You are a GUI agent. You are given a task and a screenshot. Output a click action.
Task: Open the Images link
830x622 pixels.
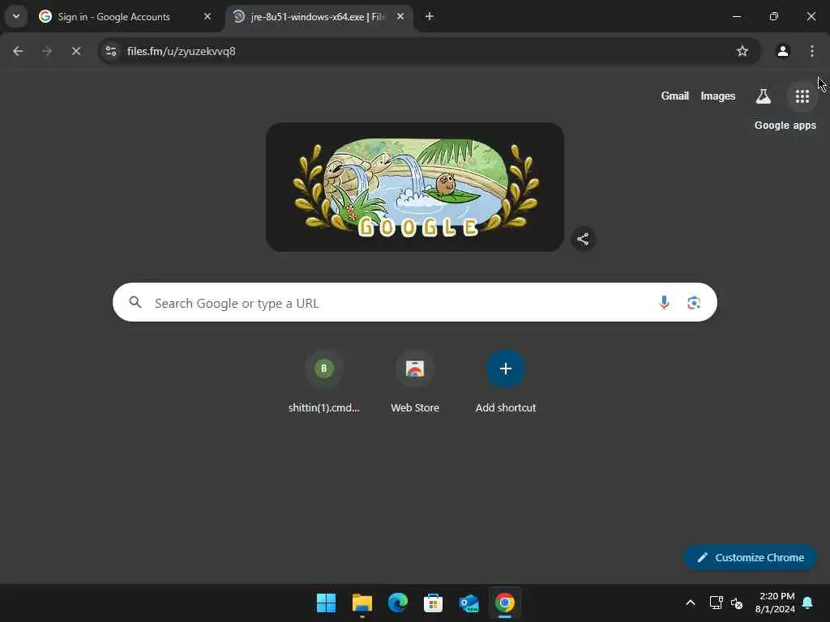coord(718,96)
